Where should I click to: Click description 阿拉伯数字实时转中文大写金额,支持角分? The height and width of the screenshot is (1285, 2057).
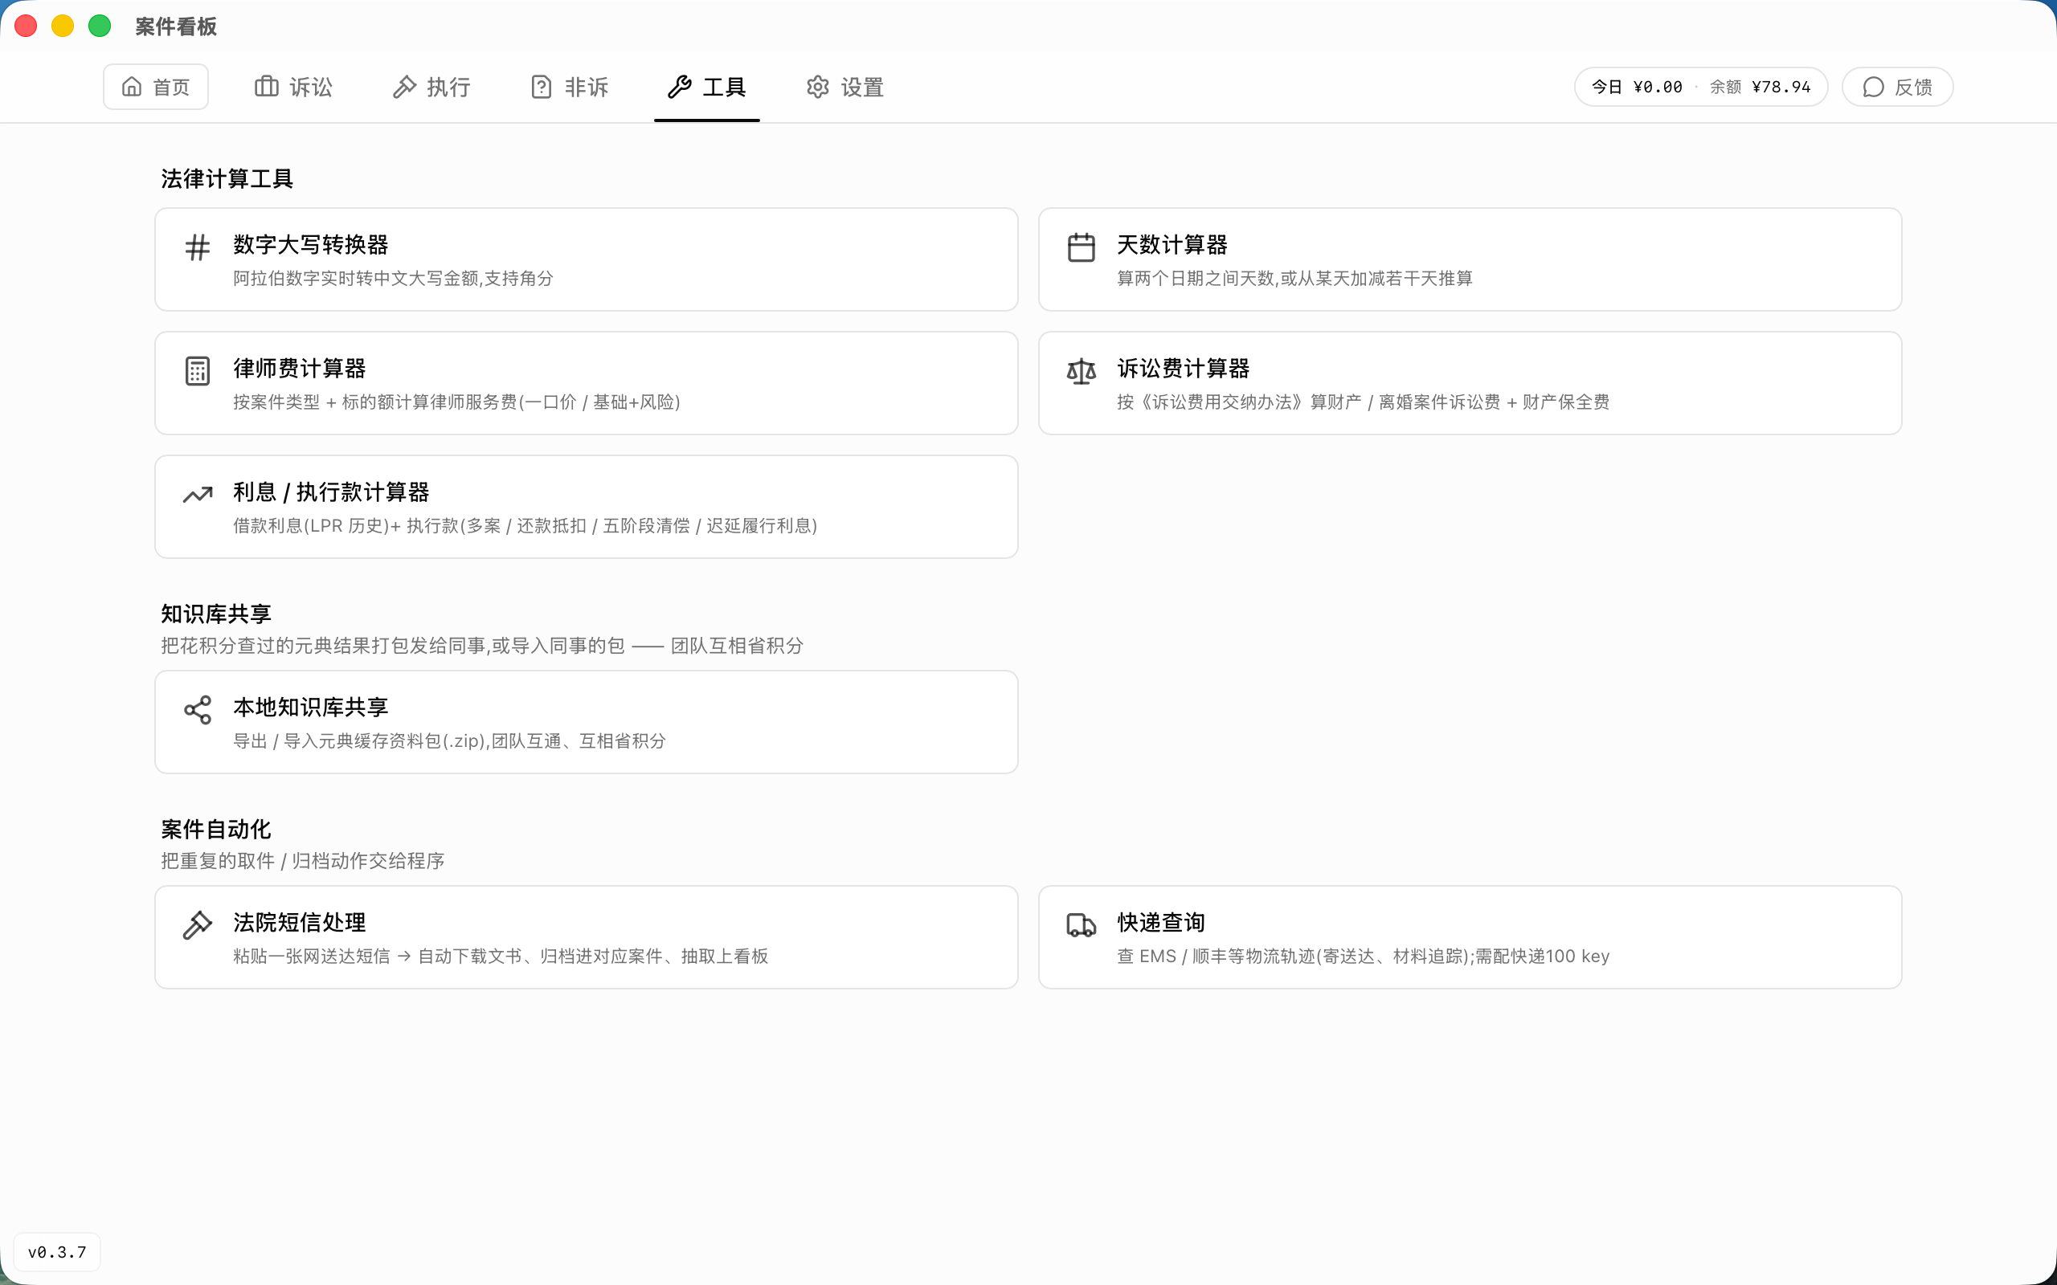pos(394,279)
